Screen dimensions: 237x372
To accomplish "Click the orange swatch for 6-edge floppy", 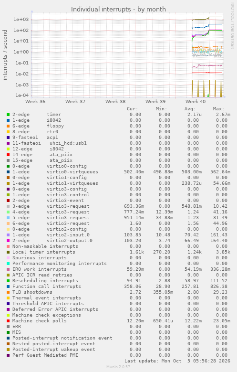I will 8,126.
